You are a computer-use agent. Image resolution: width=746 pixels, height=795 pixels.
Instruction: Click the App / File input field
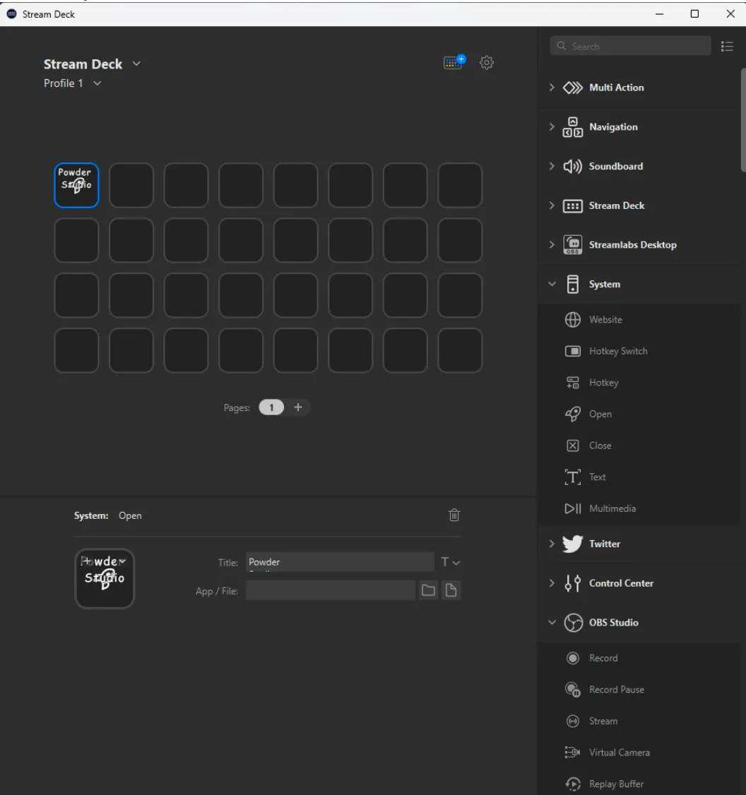(x=331, y=590)
